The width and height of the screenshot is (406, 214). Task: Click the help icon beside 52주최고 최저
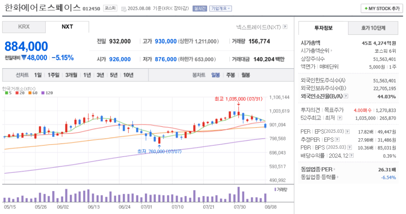point(340,118)
